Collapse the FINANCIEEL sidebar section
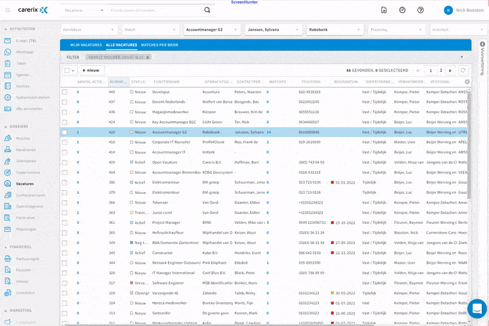The width and height of the screenshot is (489, 326). pos(6,247)
